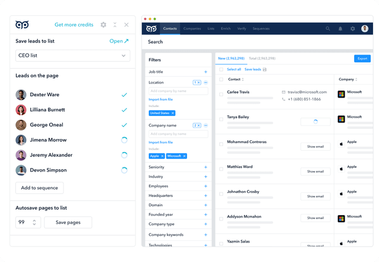Toggle the Select all checkbox
379x262 pixels.
tap(221, 70)
